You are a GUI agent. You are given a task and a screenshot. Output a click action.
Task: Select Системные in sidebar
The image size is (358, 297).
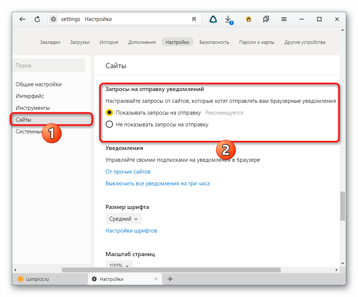28,131
